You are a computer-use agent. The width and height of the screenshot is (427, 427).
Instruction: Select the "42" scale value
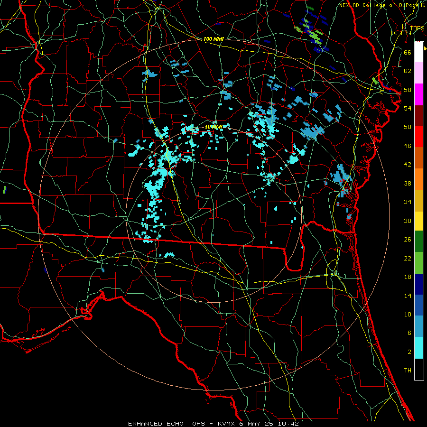408,165
